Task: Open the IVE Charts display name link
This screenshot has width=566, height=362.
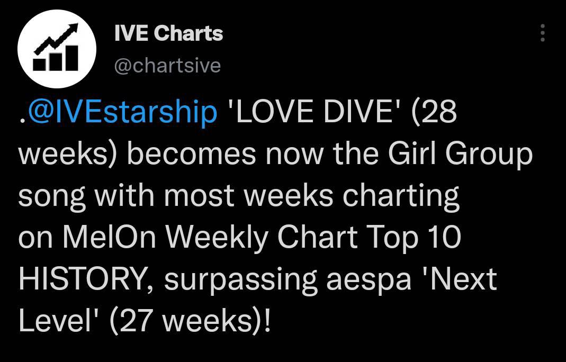Action: click(168, 33)
